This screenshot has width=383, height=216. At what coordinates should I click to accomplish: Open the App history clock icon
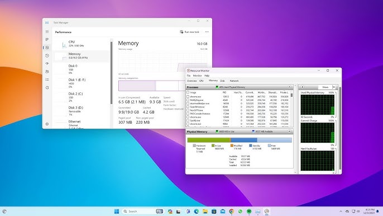47,55
